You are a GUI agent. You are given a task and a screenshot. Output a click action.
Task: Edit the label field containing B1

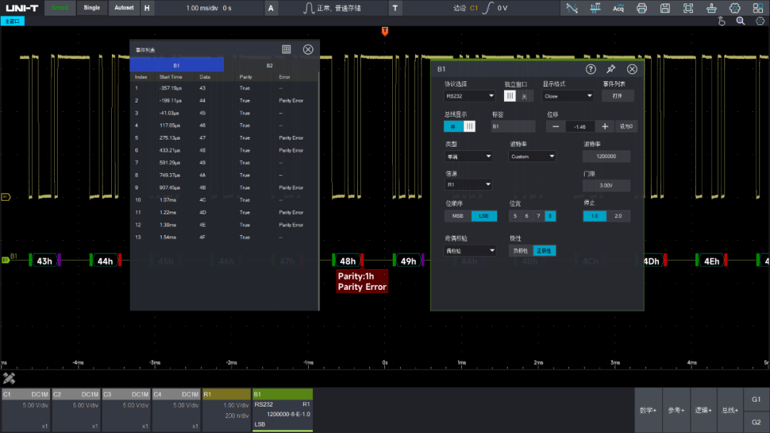[x=513, y=127]
